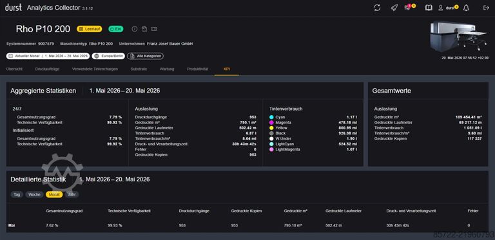Click the Gedruckte Kopien column header

246,210
